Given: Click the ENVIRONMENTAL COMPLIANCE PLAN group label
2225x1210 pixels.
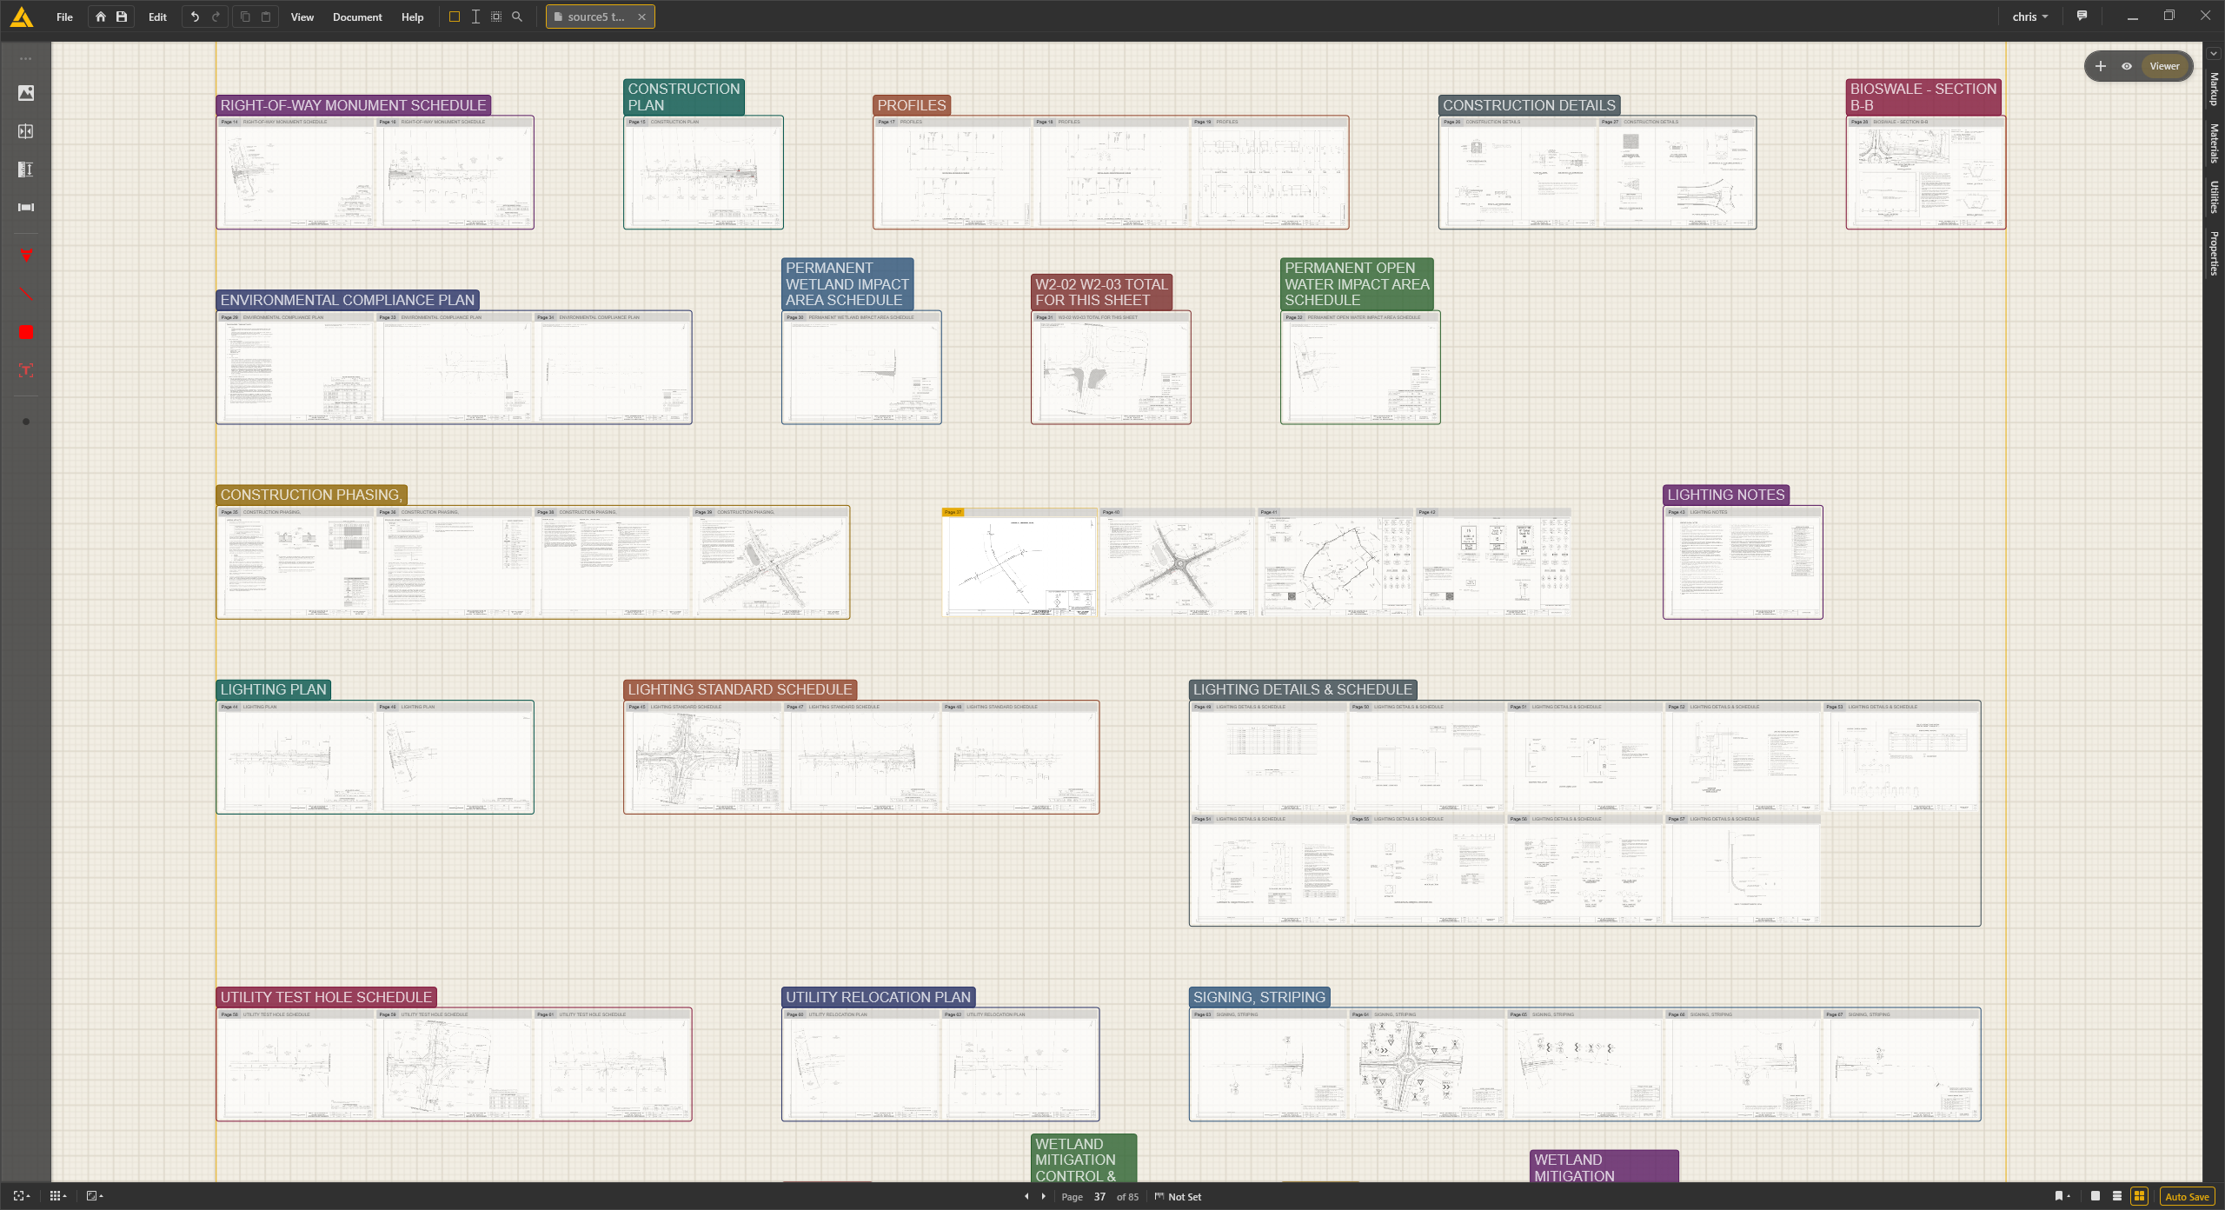Looking at the screenshot, I should point(348,300).
